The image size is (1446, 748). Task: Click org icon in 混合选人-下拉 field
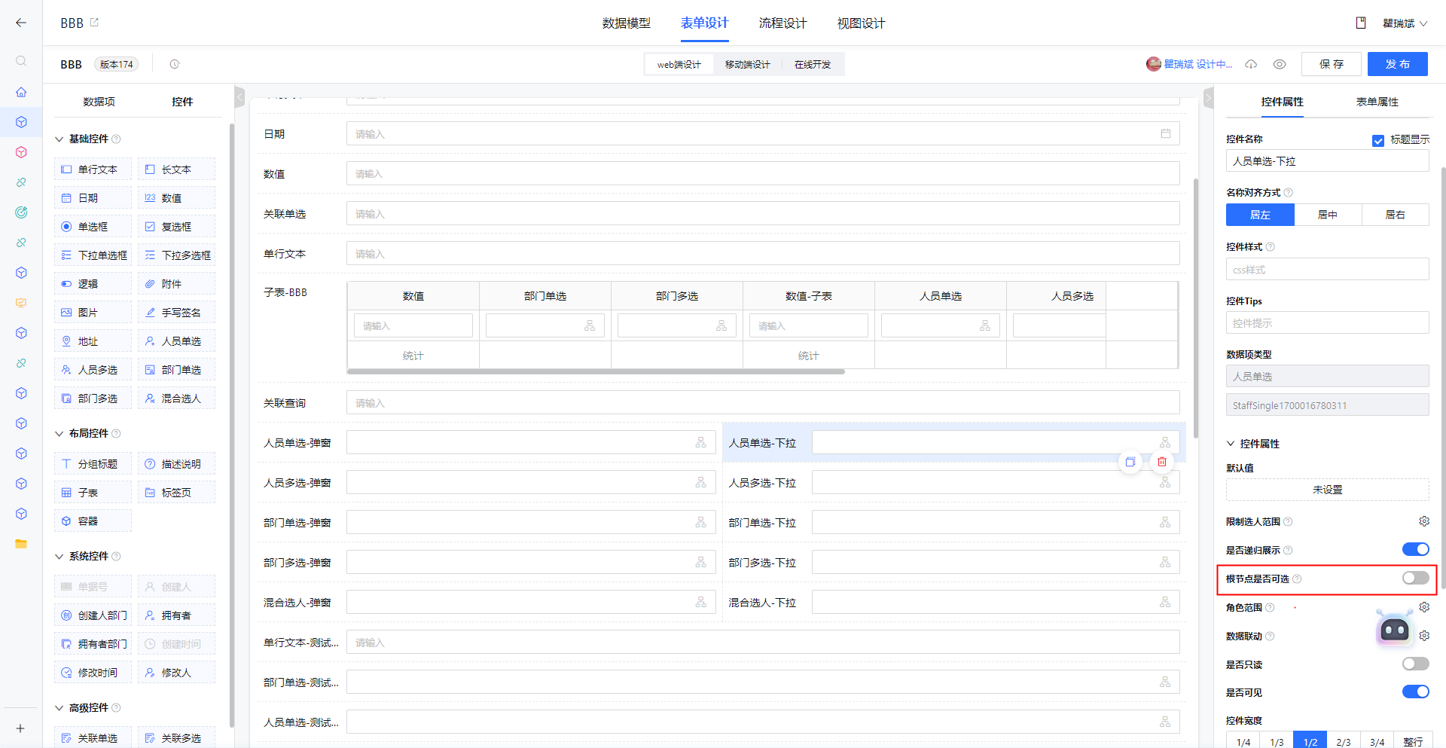(1165, 602)
